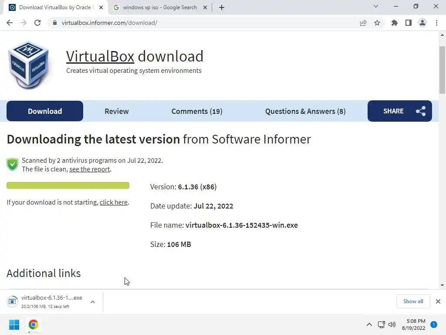Show hidden system tray icons
This screenshot has height=335, width=446.
pyautogui.click(x=369, y=325)
